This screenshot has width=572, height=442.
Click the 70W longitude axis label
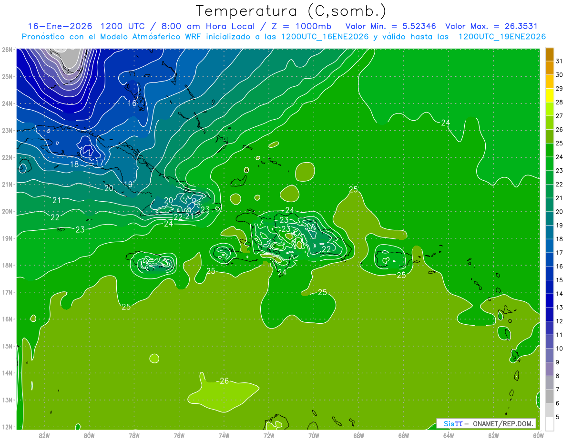click(313, 435)
